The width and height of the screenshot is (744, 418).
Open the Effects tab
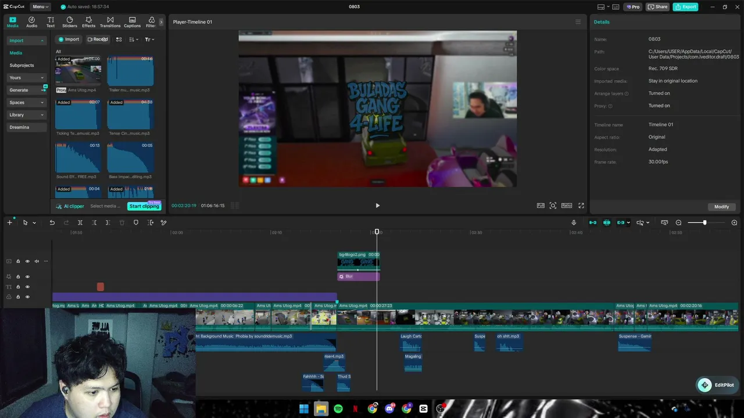89,22
